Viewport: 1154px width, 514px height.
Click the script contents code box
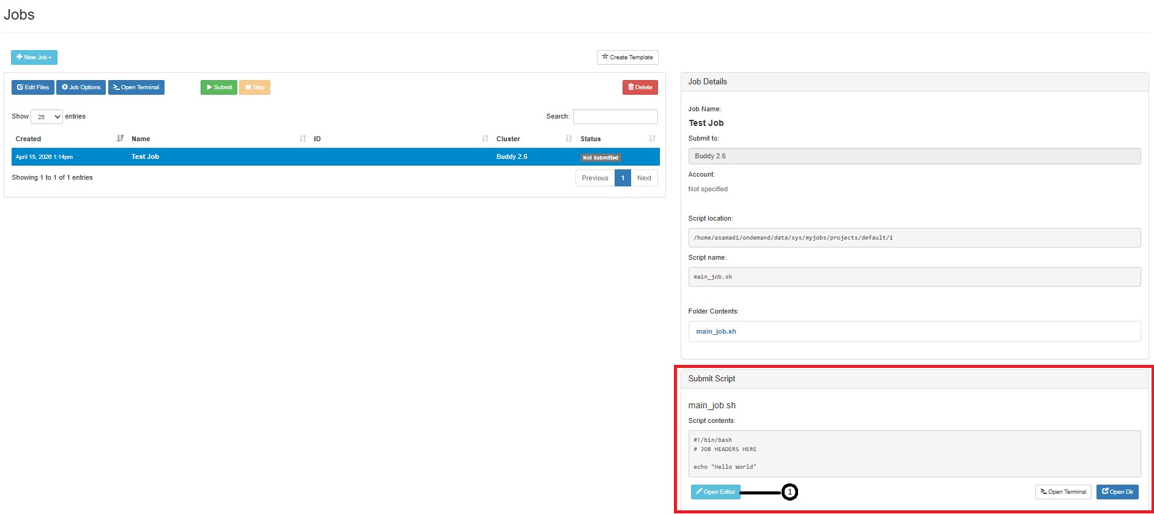tap(914, 453)
